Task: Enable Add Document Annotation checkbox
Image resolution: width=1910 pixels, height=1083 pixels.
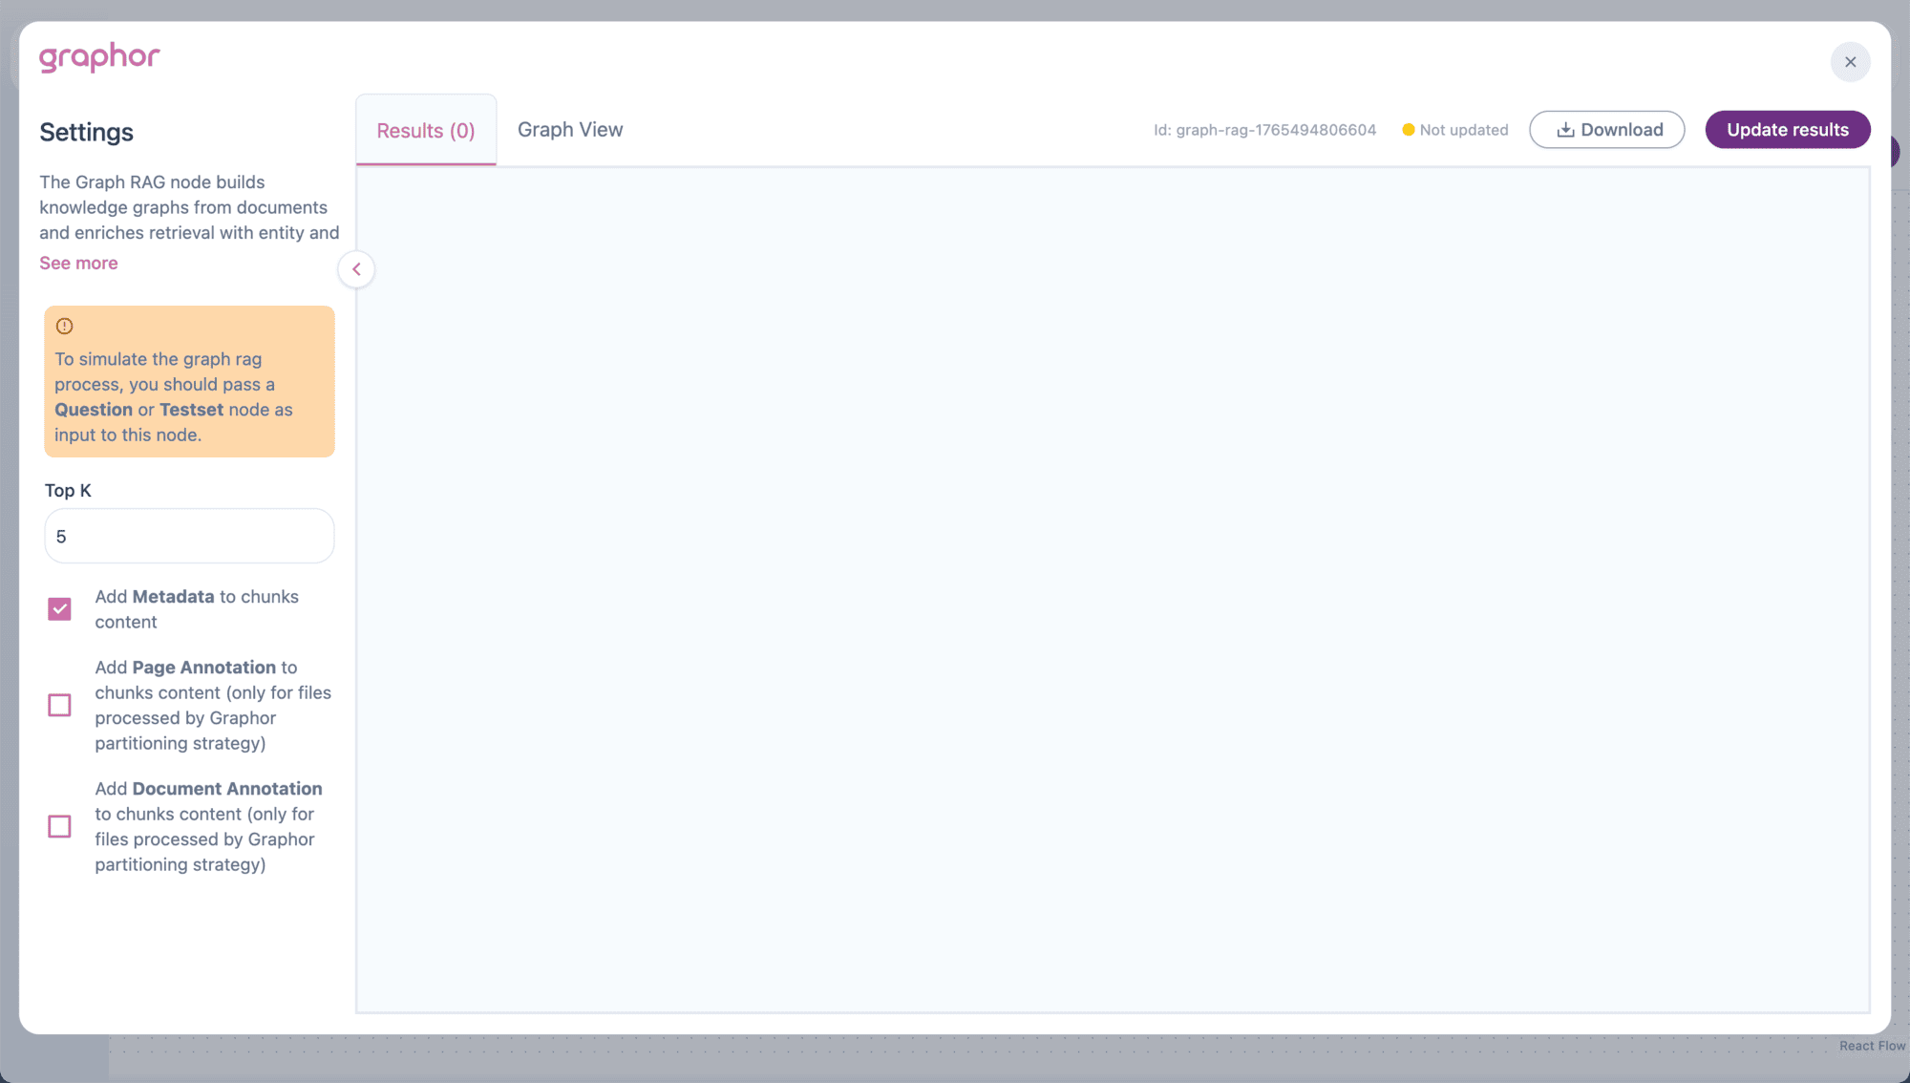Action: (x=59, y=826)
